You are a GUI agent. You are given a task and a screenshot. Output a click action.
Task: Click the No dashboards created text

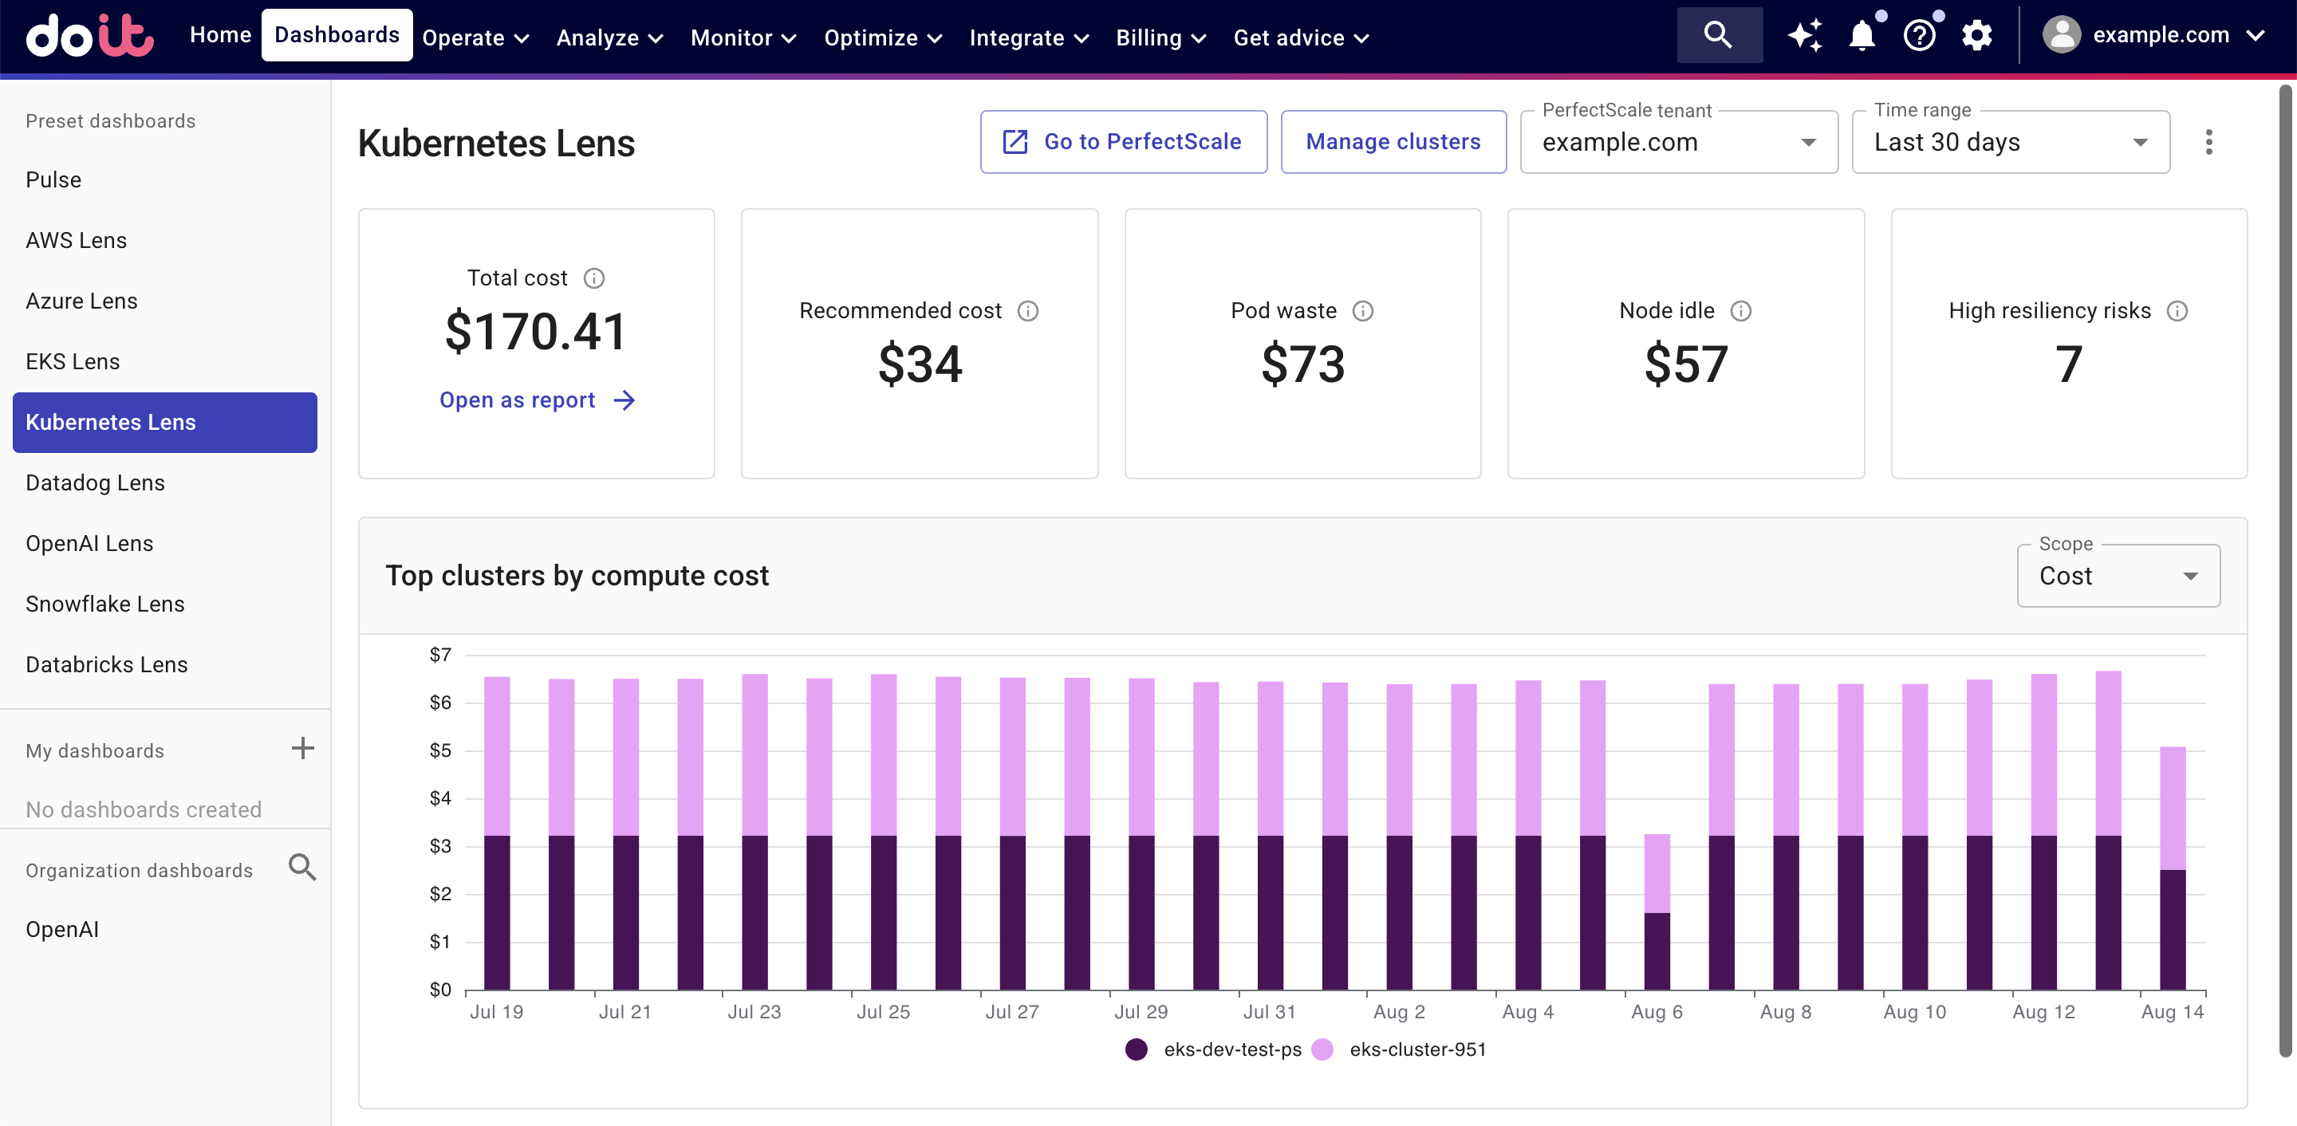tap(144, 809)
